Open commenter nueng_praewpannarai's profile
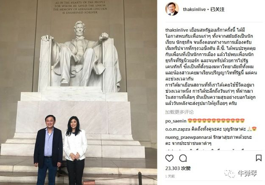Screen dimensions: 265x185 [188, 138]
